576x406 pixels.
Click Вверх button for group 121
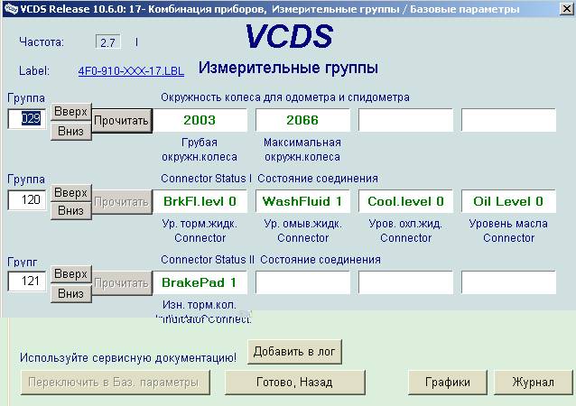tap(71, 274)
